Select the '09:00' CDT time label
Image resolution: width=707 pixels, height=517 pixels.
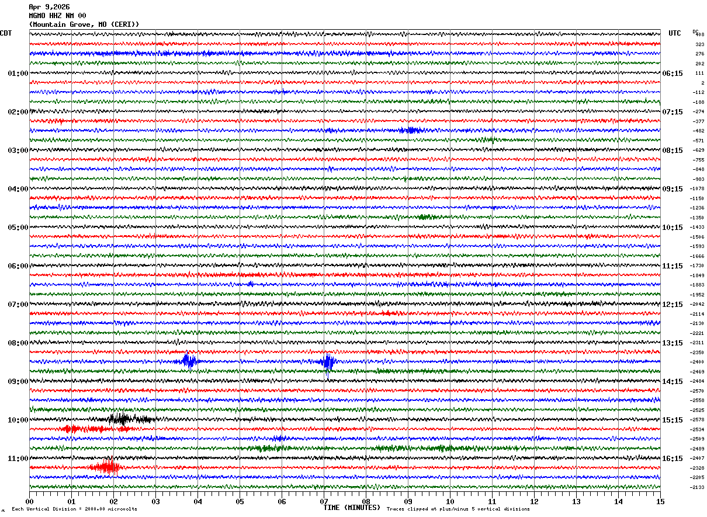pyautogui.click(x=18, y=382)
